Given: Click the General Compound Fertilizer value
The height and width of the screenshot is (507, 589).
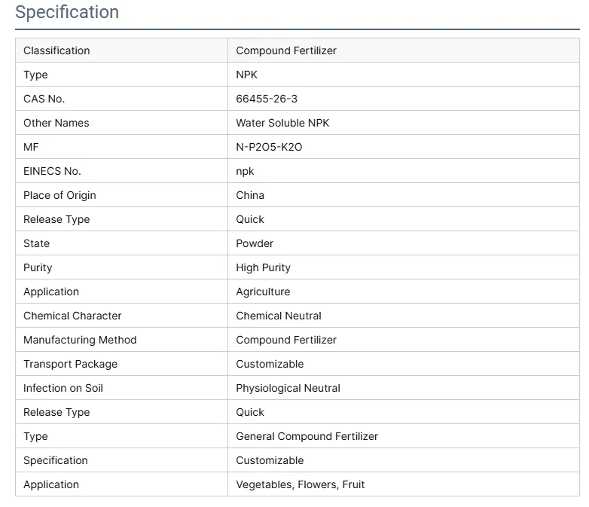Looking at the screenshot, I should pos(307,436).
